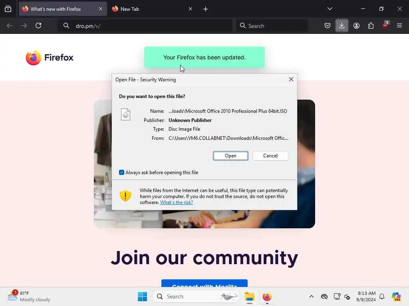Uncheck Always ask before opening this file
Screen dimensions: 409x306
click(x=121, y=172)
